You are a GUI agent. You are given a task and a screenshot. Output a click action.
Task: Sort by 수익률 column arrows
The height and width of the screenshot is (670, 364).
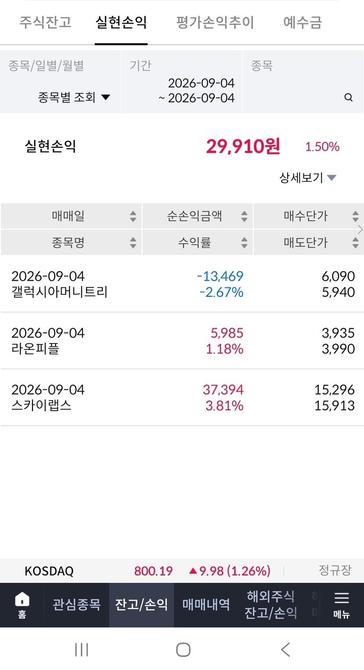[x=244, y=243]
